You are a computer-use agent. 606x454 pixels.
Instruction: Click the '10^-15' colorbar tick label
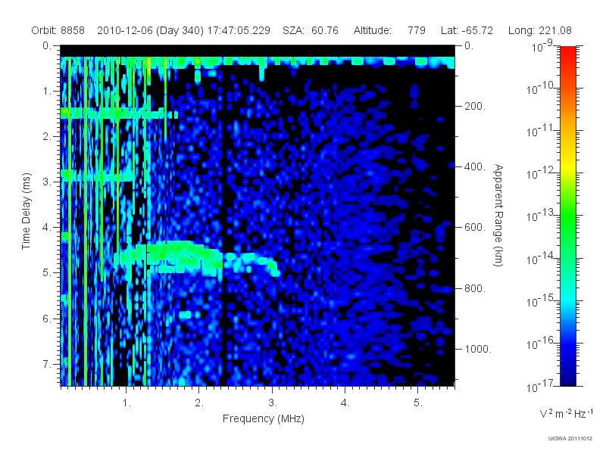[542, 300]
